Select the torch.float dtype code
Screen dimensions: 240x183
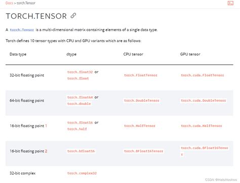point(78,78)
